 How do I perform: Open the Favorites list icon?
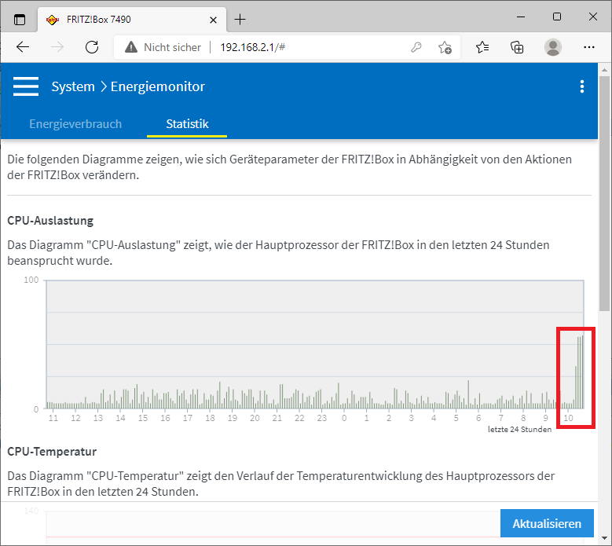point(482,47)
